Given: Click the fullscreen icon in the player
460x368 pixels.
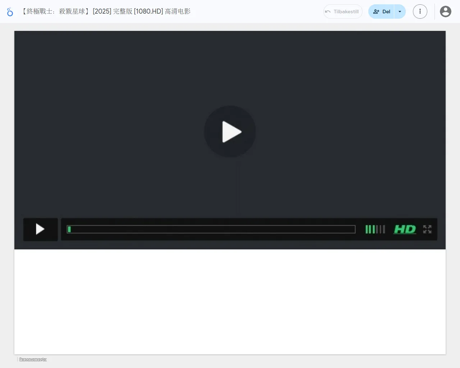Looking at the screenshot, I should [x=427, y=229].
